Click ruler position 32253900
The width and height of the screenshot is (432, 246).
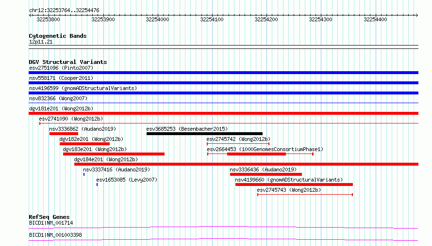[x=103, y=19]
